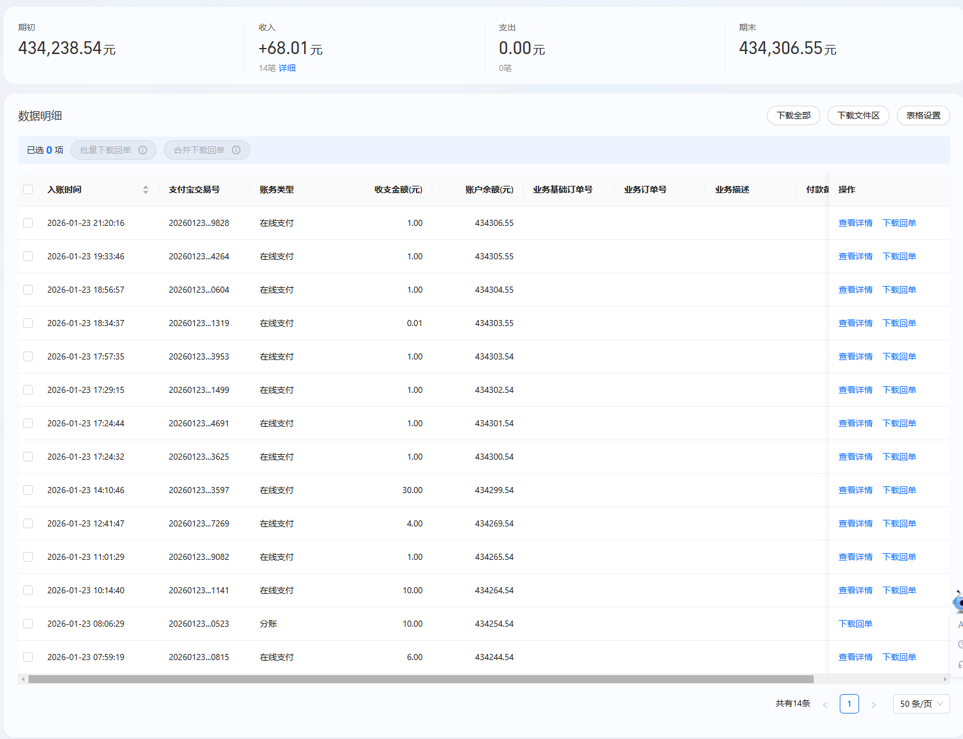Click info icon beside 批量下载回单
Viewport: 963px width, 739px height.
click(x=143, y=150)
